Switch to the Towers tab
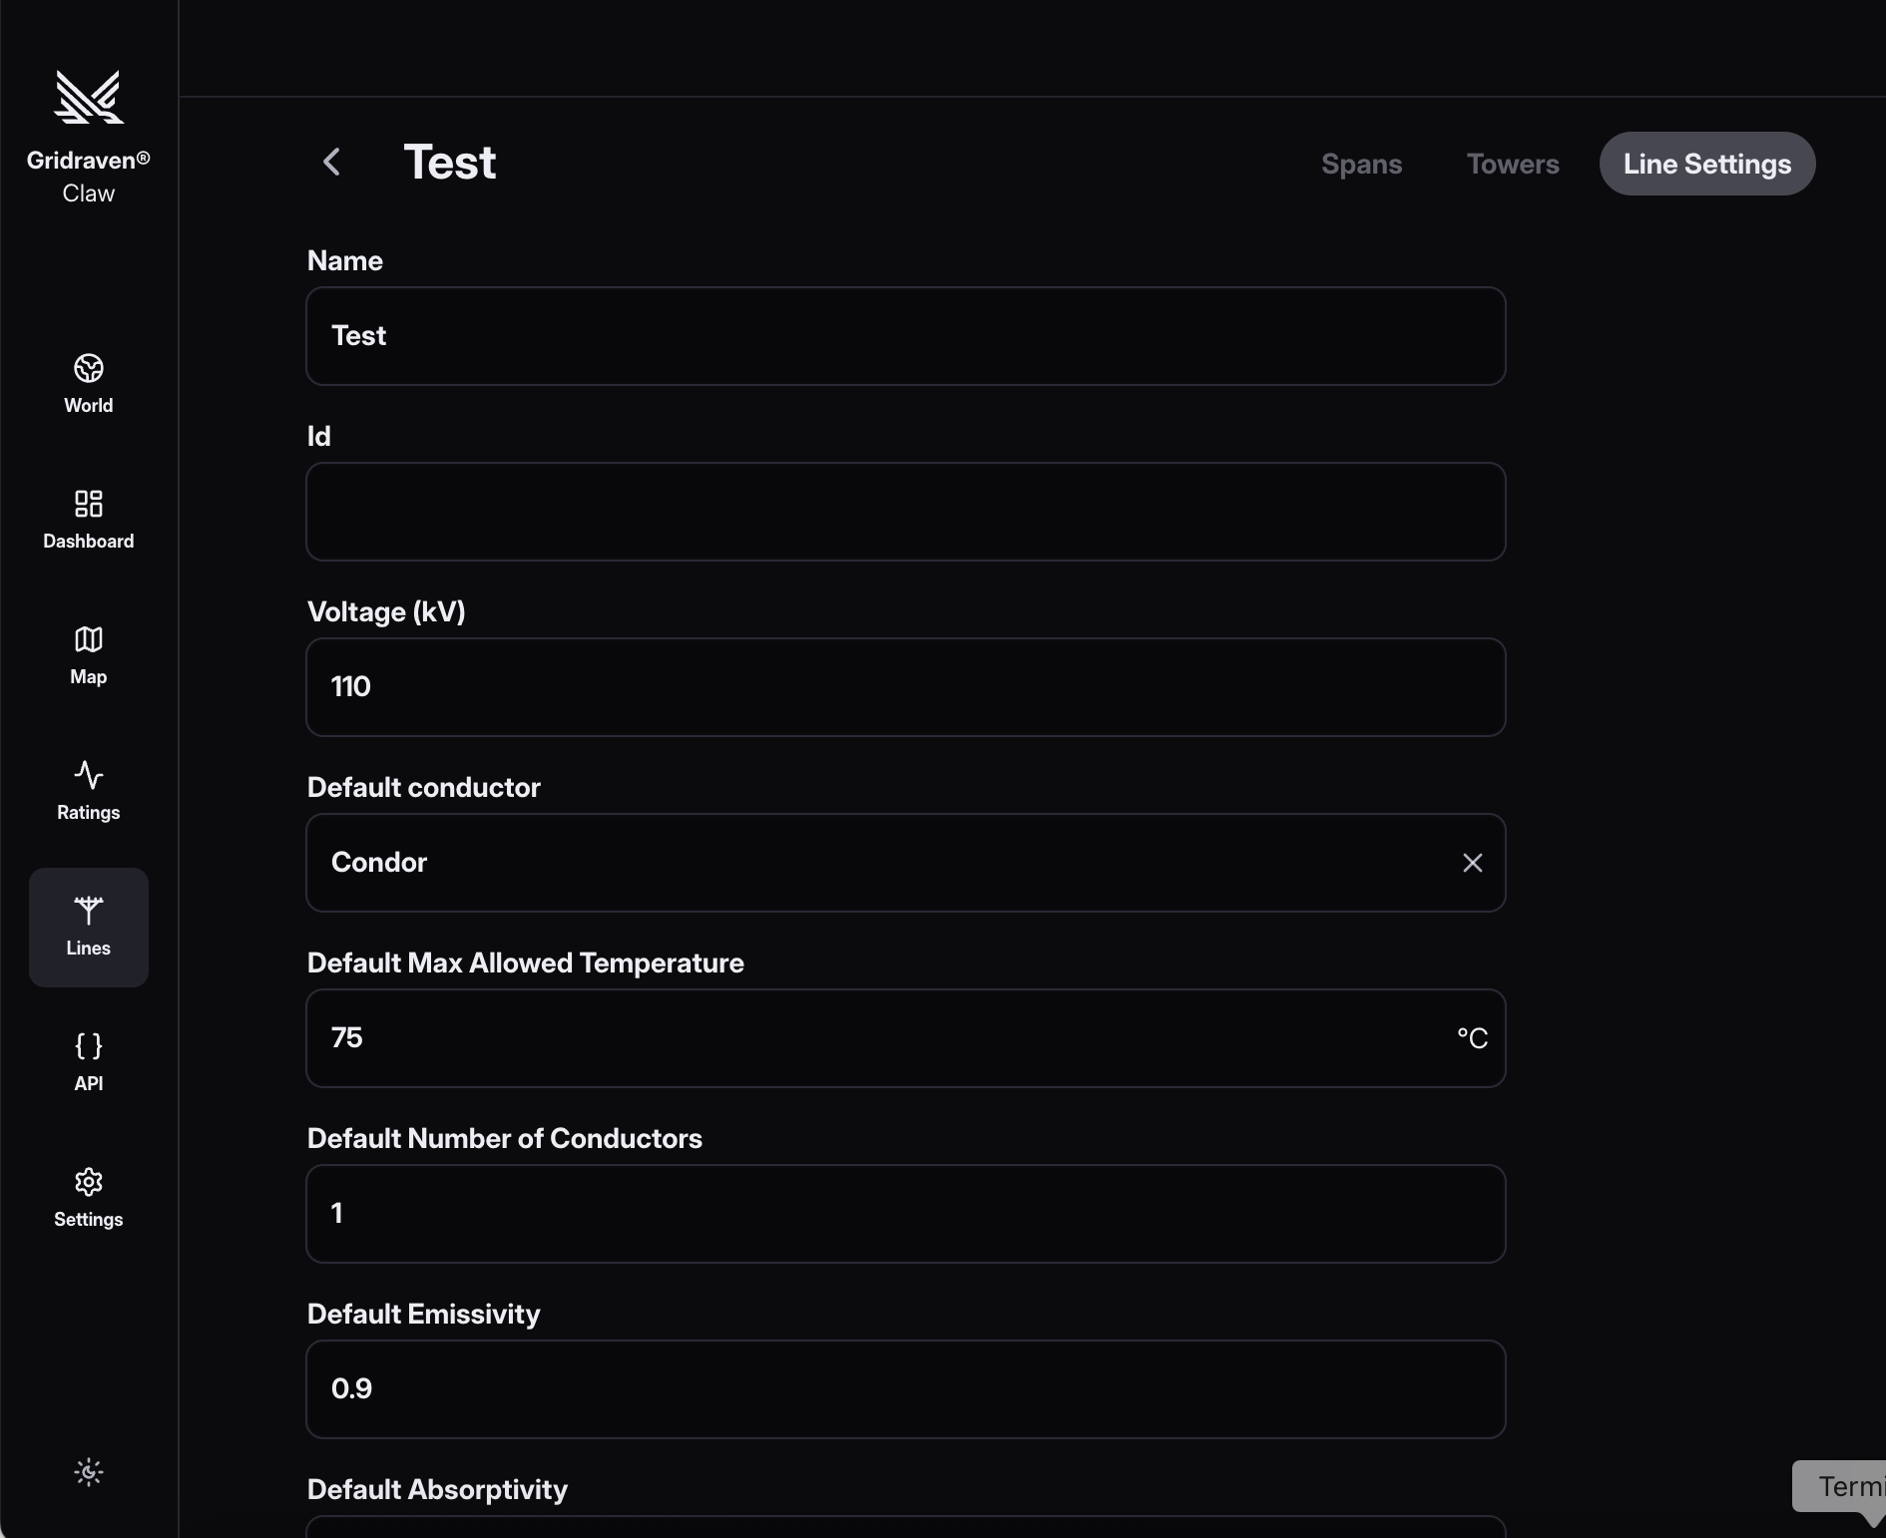This screenshot has height=1538, width=1886. pyautogui.click(x=1512, y=164)
